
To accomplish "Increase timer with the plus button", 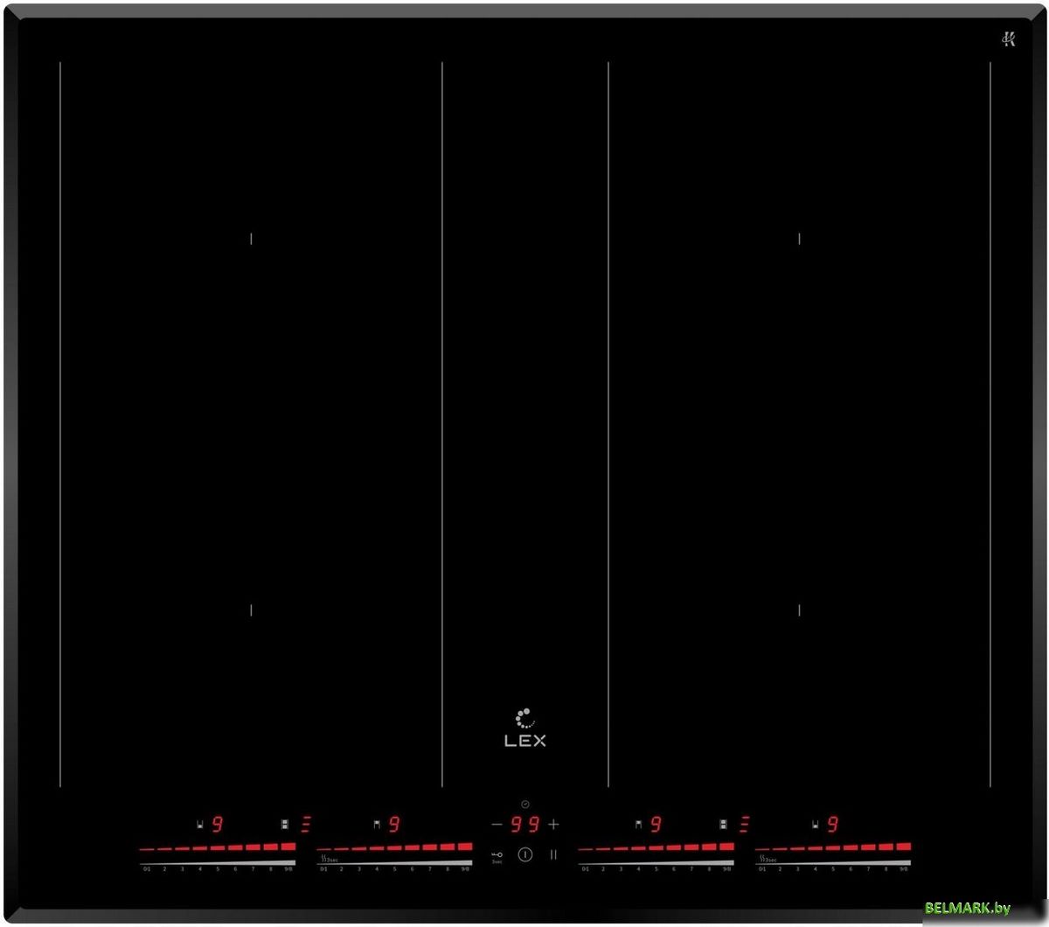I will (x=553, y=824).
